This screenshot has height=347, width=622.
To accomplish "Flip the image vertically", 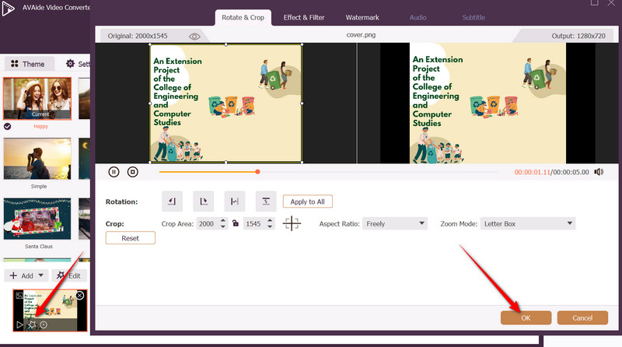I will coord(265,202).
